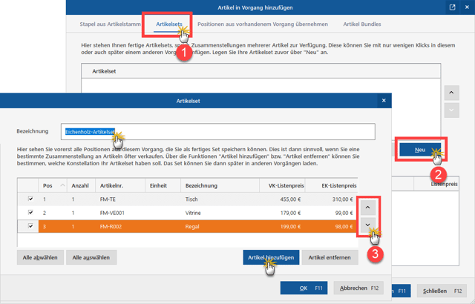This screenshot has width=475, height=304.
Task: Close the Artikelset dialog
Action: (384, 101)
